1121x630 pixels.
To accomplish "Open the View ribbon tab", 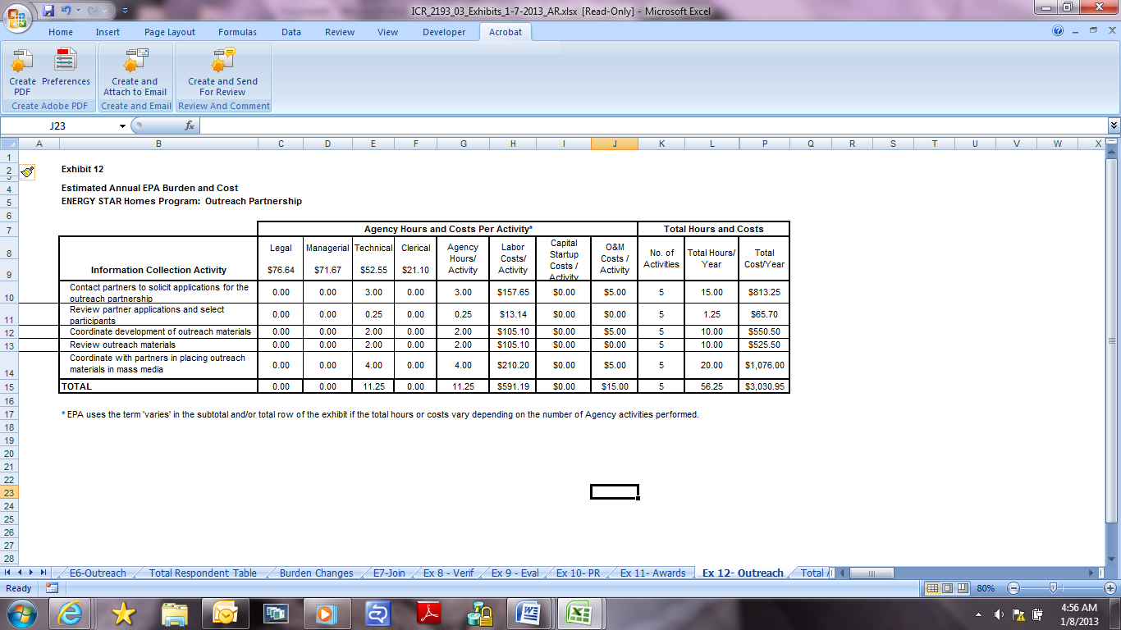I will click(388, 32).
